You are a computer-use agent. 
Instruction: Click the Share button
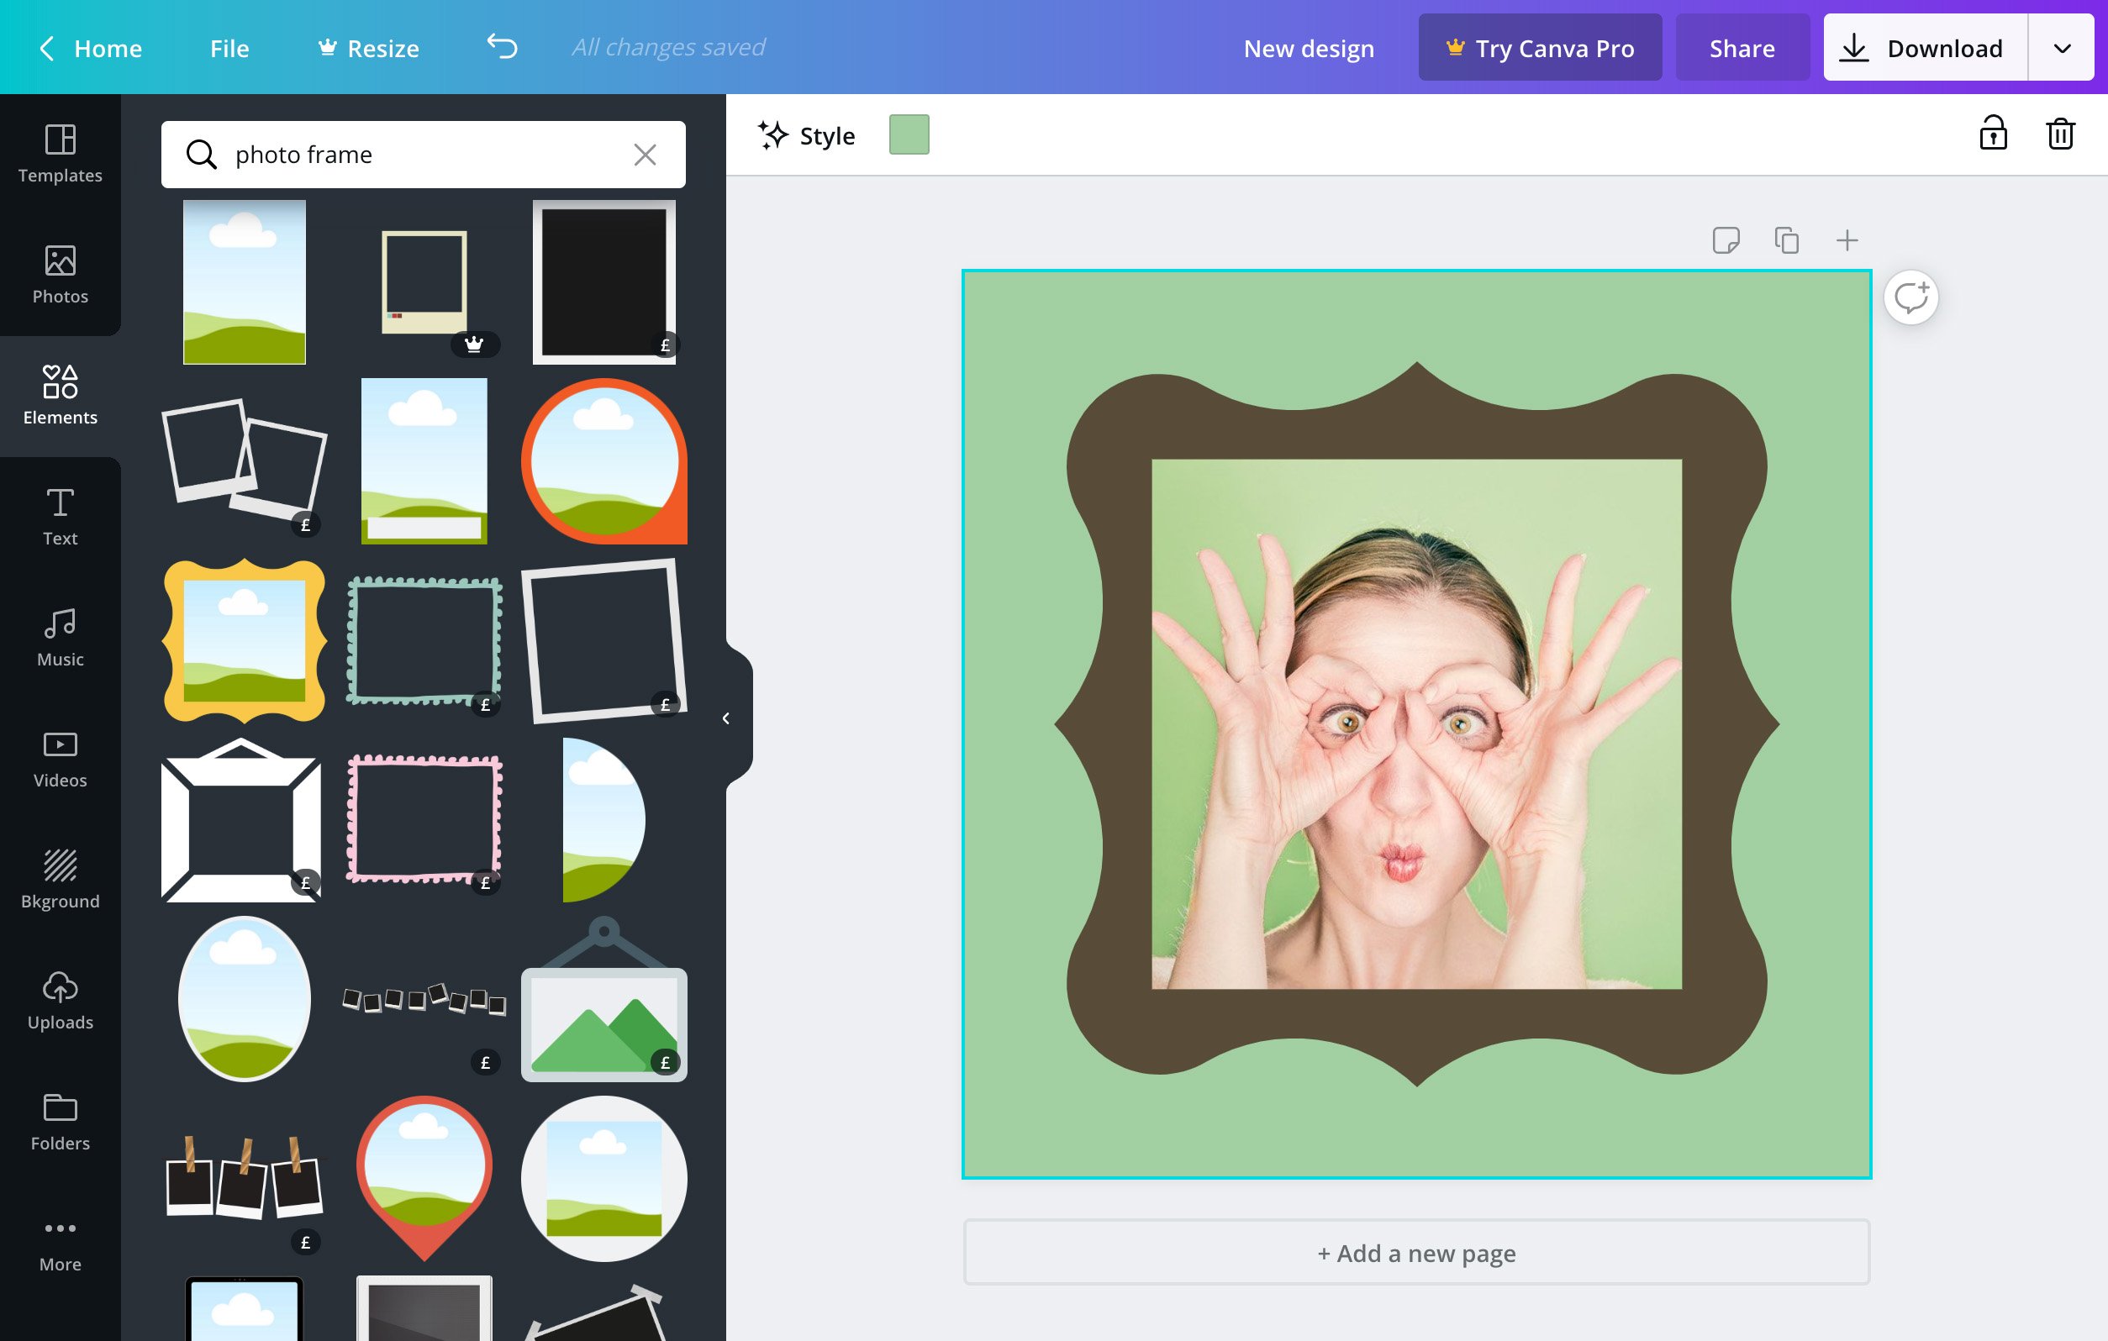click(x=1742, y=46)
